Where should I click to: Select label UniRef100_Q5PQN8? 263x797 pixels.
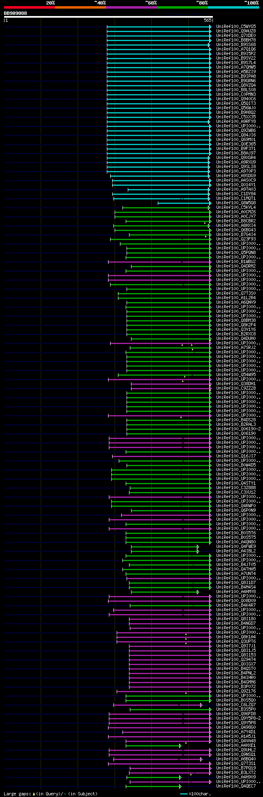pos(236,252)
